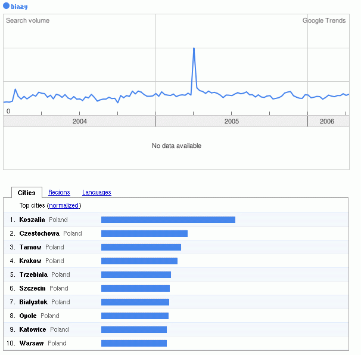Select Czestochowa in the city list
Screen dimensions: 361x355
point(39,233)
